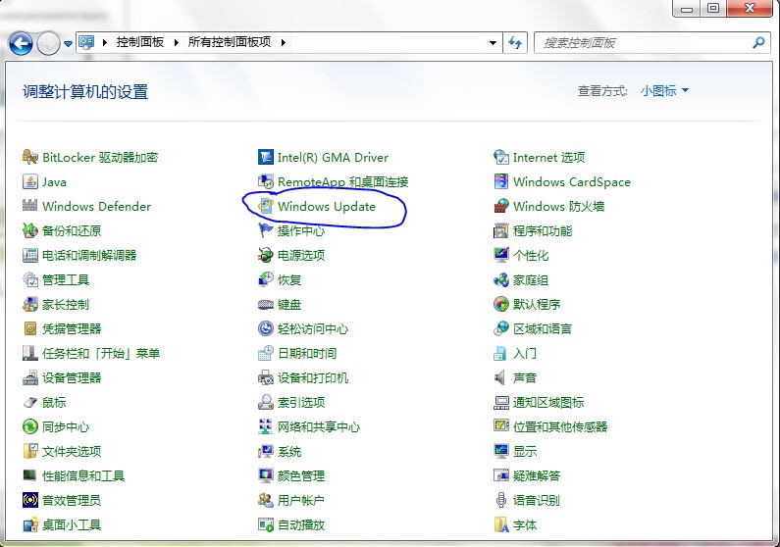Image resolution: width=780 pixels, height=547 pixels.
Task: Open the 区域和语言 link
Action: 543,329
